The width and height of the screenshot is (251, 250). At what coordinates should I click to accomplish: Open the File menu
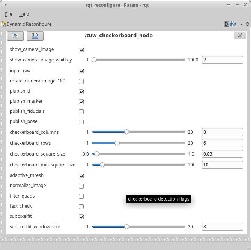[x=8, y=14]
